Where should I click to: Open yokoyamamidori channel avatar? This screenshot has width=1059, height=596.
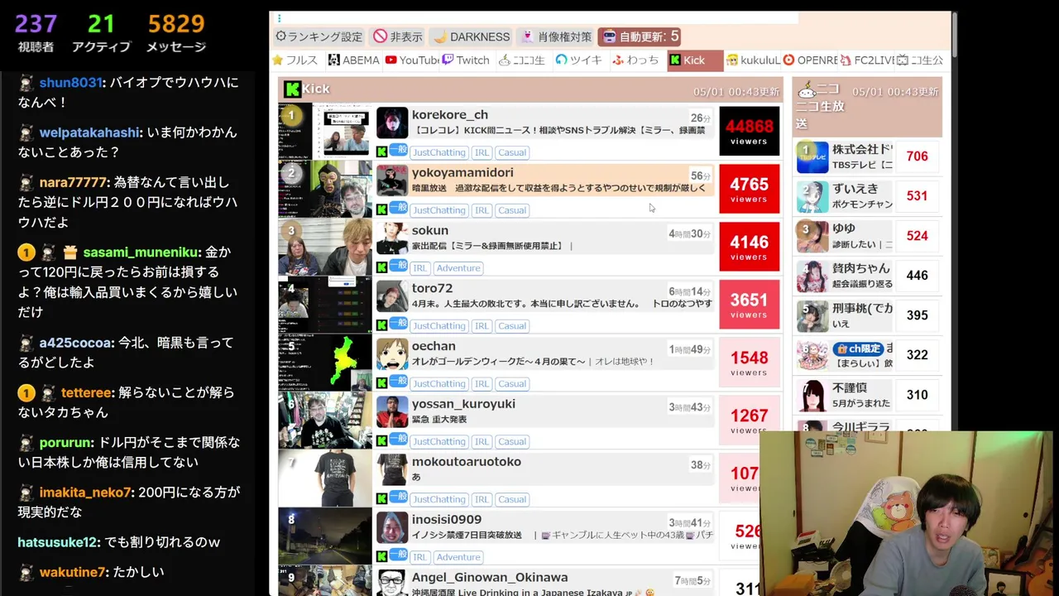[x=392, y=180]
